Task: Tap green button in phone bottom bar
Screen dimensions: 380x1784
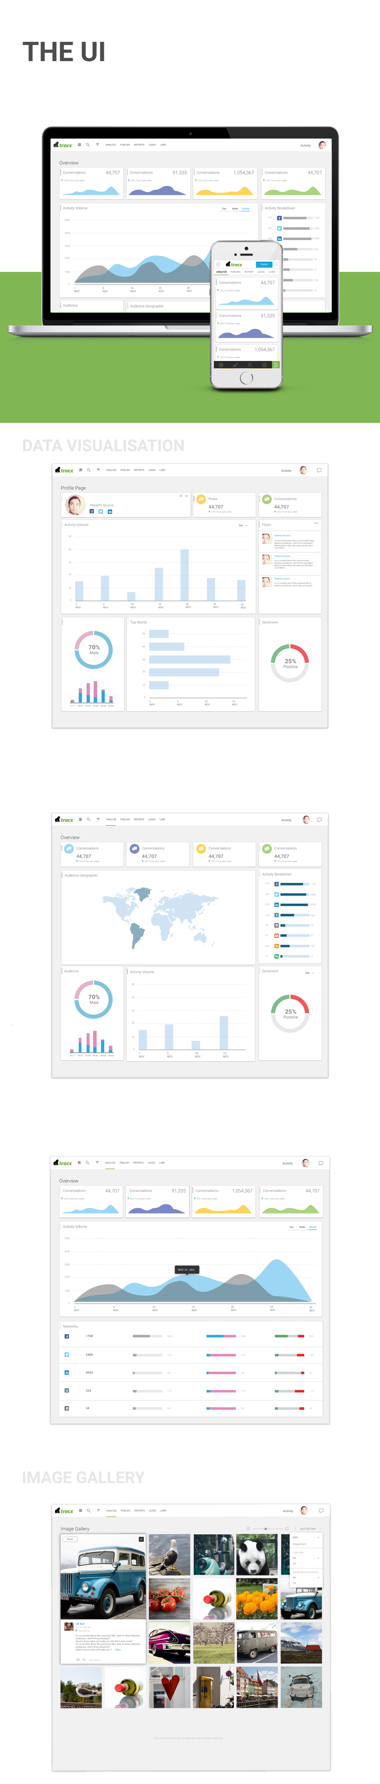Action: tap(276, 365)
